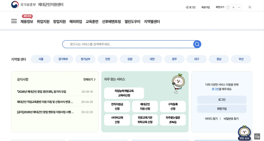
Task: Open the 지역별센터 menu
Action: coord(152,22)
